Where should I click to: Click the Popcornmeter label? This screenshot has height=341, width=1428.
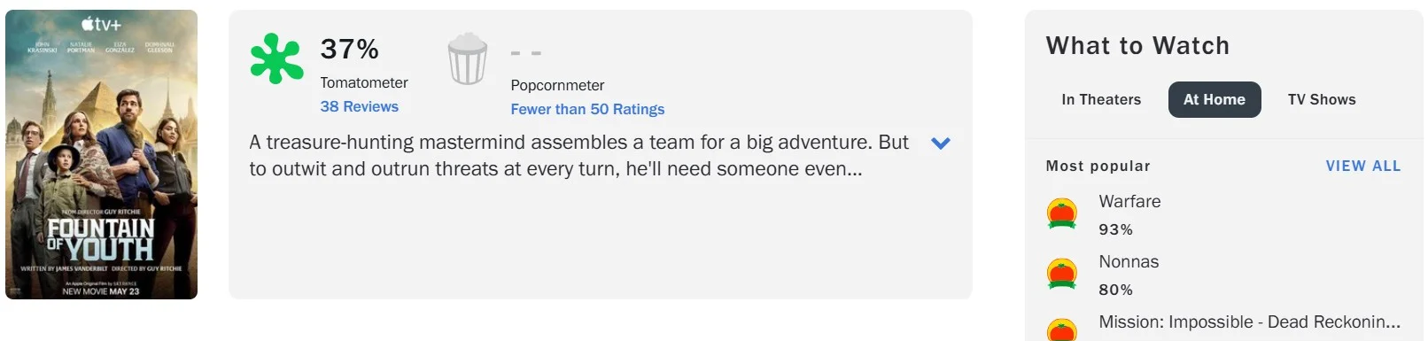tap(557, 85)
